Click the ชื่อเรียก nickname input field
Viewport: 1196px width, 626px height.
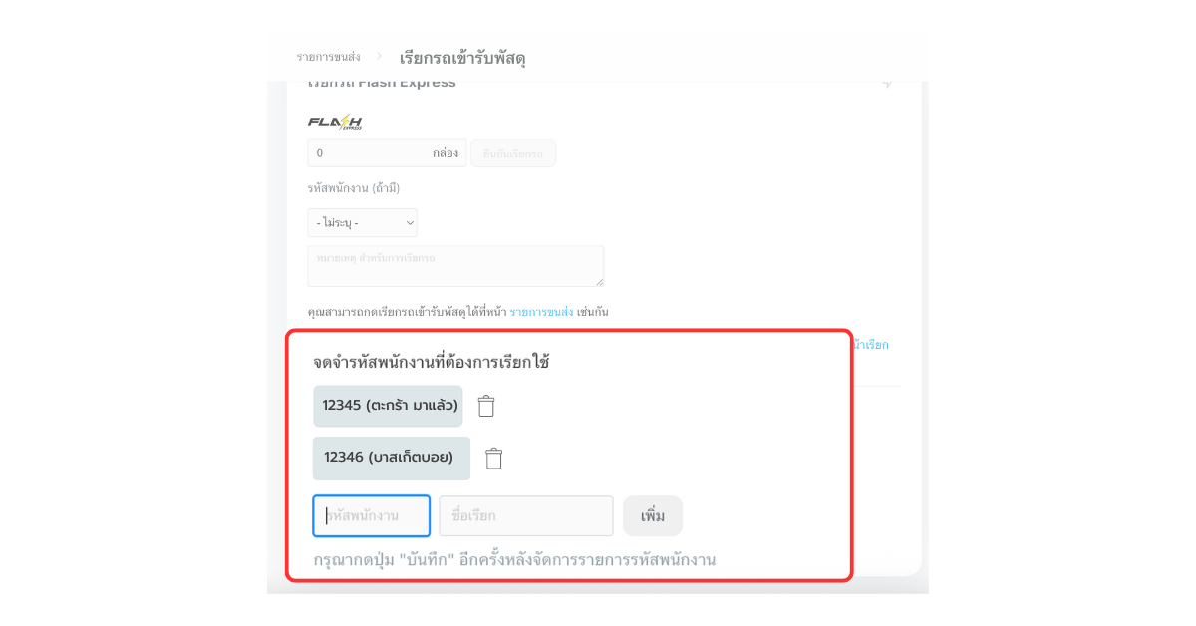(526, 516)
